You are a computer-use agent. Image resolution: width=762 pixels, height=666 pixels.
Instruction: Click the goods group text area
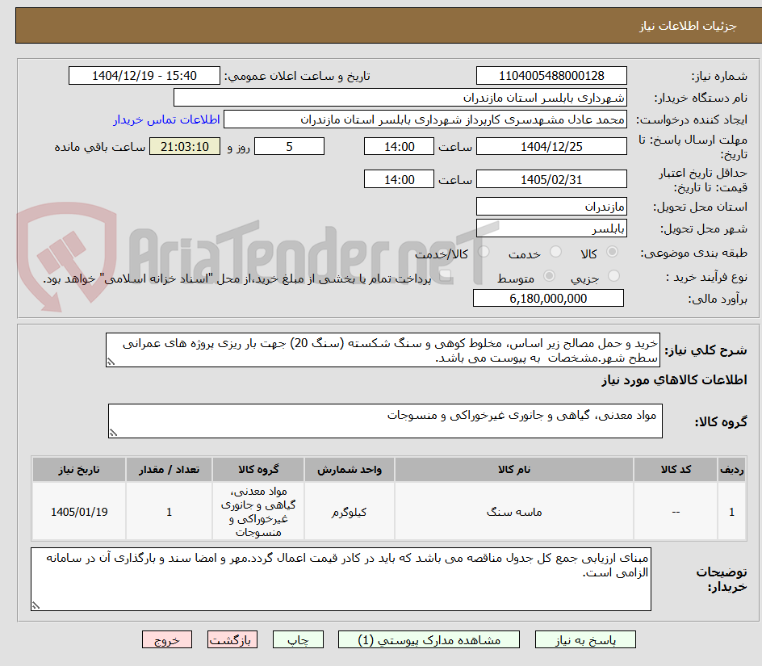(x=385, y=421)
